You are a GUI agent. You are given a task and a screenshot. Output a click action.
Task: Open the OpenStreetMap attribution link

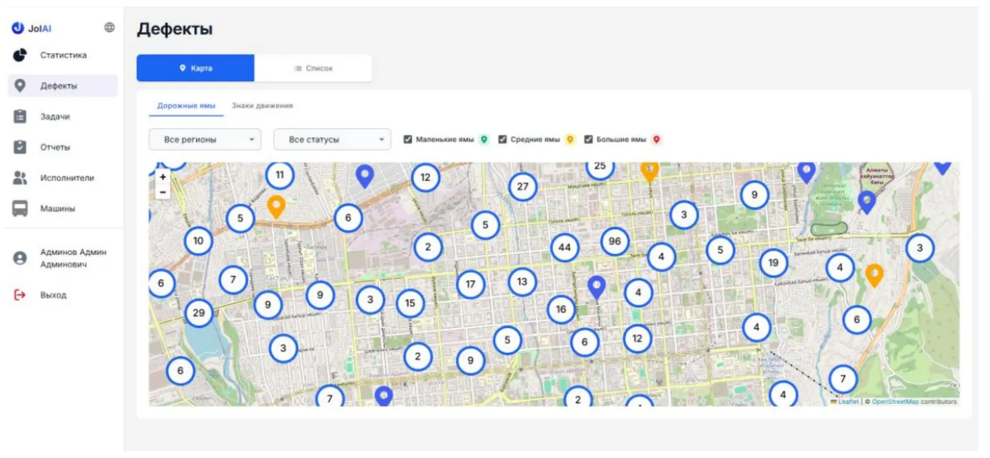[895, 402]
